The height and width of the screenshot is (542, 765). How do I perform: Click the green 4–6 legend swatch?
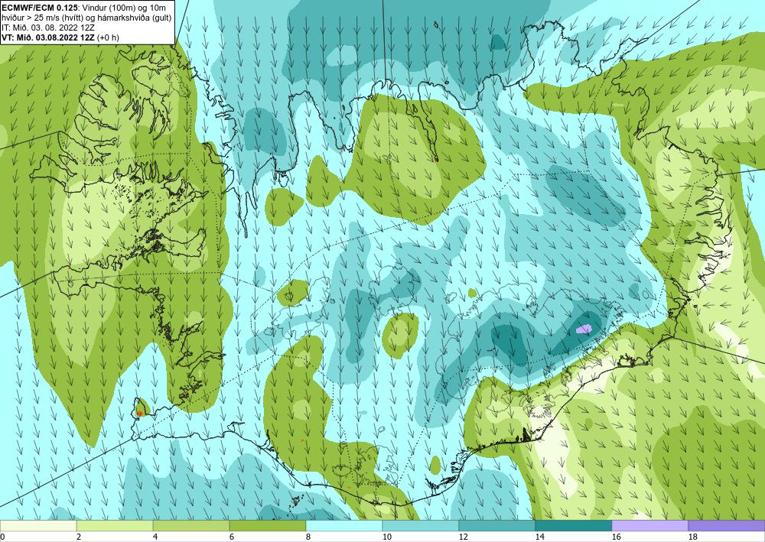(x=191, y=526)
